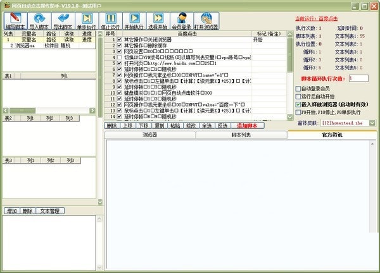380x273 pixels.
Task: Click the 脚本循环执行次数 input field
Action: [x=359, y=78]
